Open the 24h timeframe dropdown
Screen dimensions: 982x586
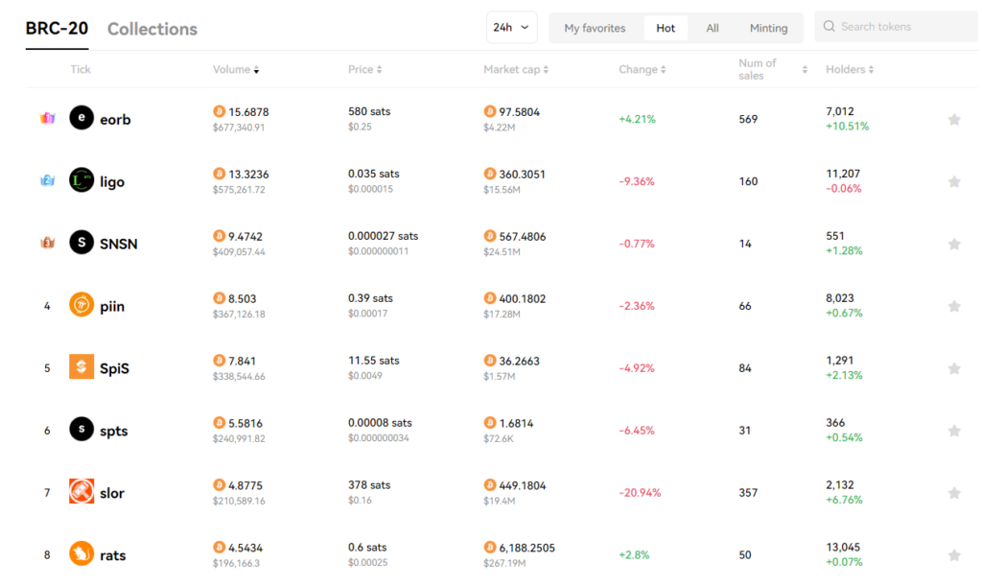(512, 28)
